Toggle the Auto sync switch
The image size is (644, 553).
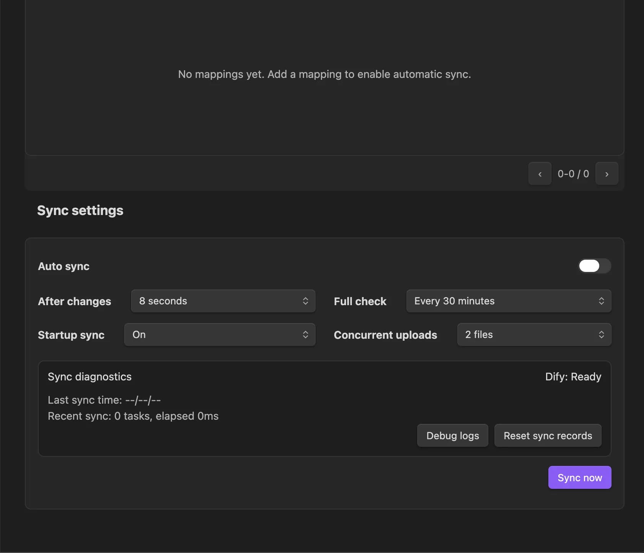pyautogui.click(x=594, y=266)
